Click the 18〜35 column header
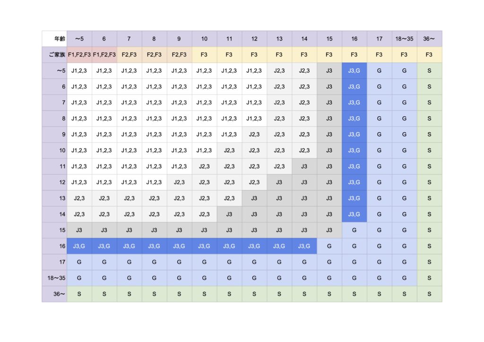The image size is (484, 342). click(405, 39)
